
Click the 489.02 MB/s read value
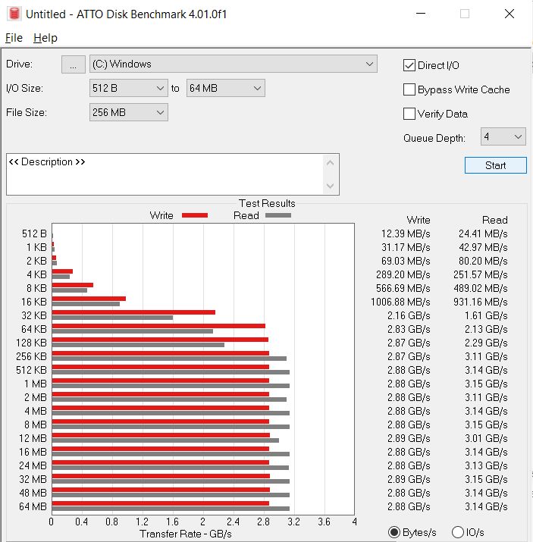[481, 288]
